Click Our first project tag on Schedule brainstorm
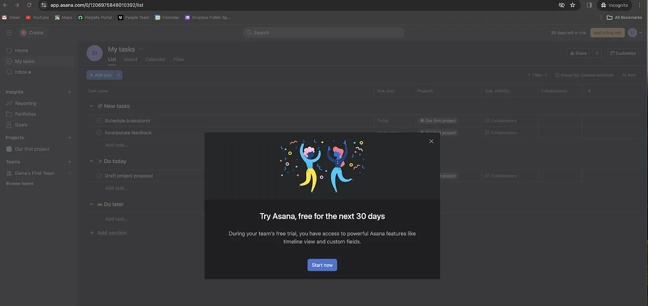Screen dimensions: 648x306 438,121
